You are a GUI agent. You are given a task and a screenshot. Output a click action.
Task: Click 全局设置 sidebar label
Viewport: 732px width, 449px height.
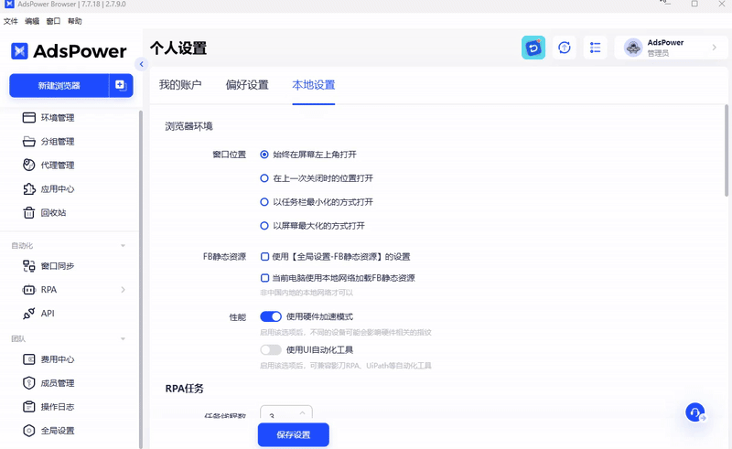point(58,431)
